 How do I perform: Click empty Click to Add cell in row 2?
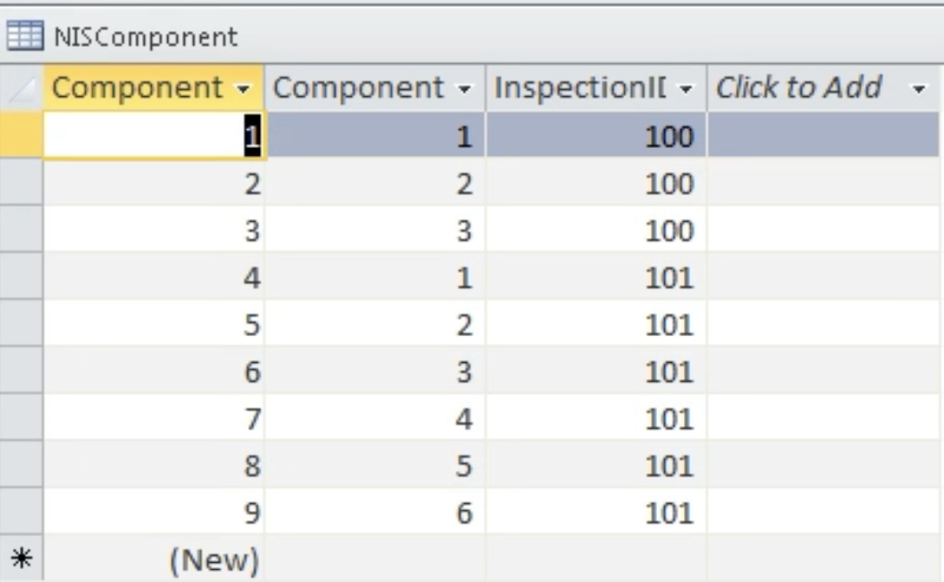[823, 183]
